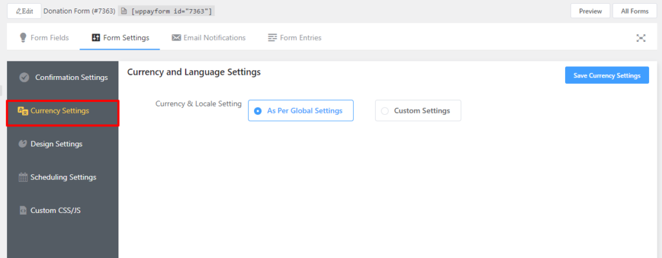This screenshot has height=258, width=662.
Task: Click the sliders icon on Form Settings
Action: (96, 37)
